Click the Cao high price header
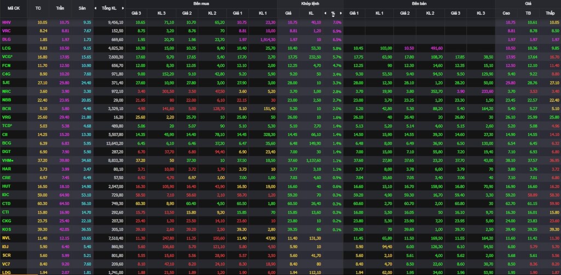This screenshot has width=561, height=275. tap(506, 13)
